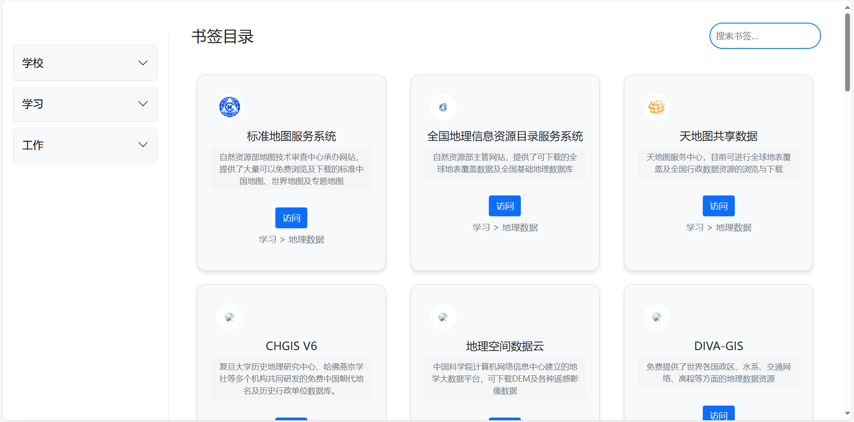Viewport: 854px width, 422px height.
Task: Click the 全国地理信息资源目录服务系统 globe icon
Action: coord(443,107)
